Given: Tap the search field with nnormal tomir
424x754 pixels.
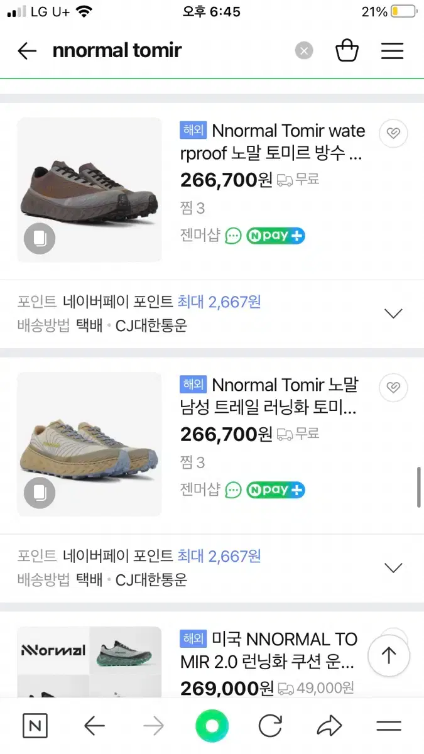Looking at the screenshot, I should [x=170, y=51].
